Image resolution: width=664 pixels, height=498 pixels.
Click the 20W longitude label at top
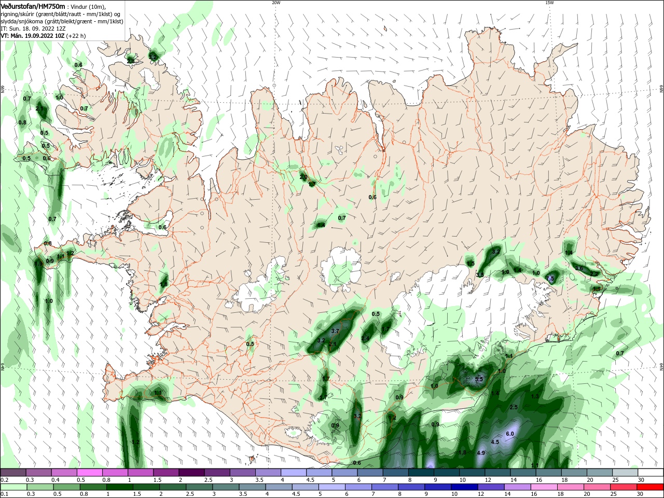276,3
